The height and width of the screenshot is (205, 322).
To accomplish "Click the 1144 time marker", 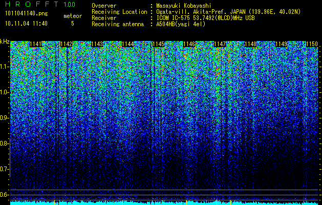I will coord(128,44).
